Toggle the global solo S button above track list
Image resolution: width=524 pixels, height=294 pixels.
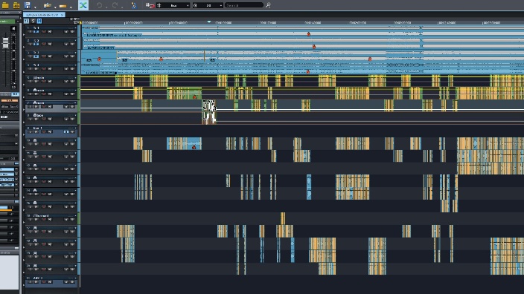click(33, 21)
